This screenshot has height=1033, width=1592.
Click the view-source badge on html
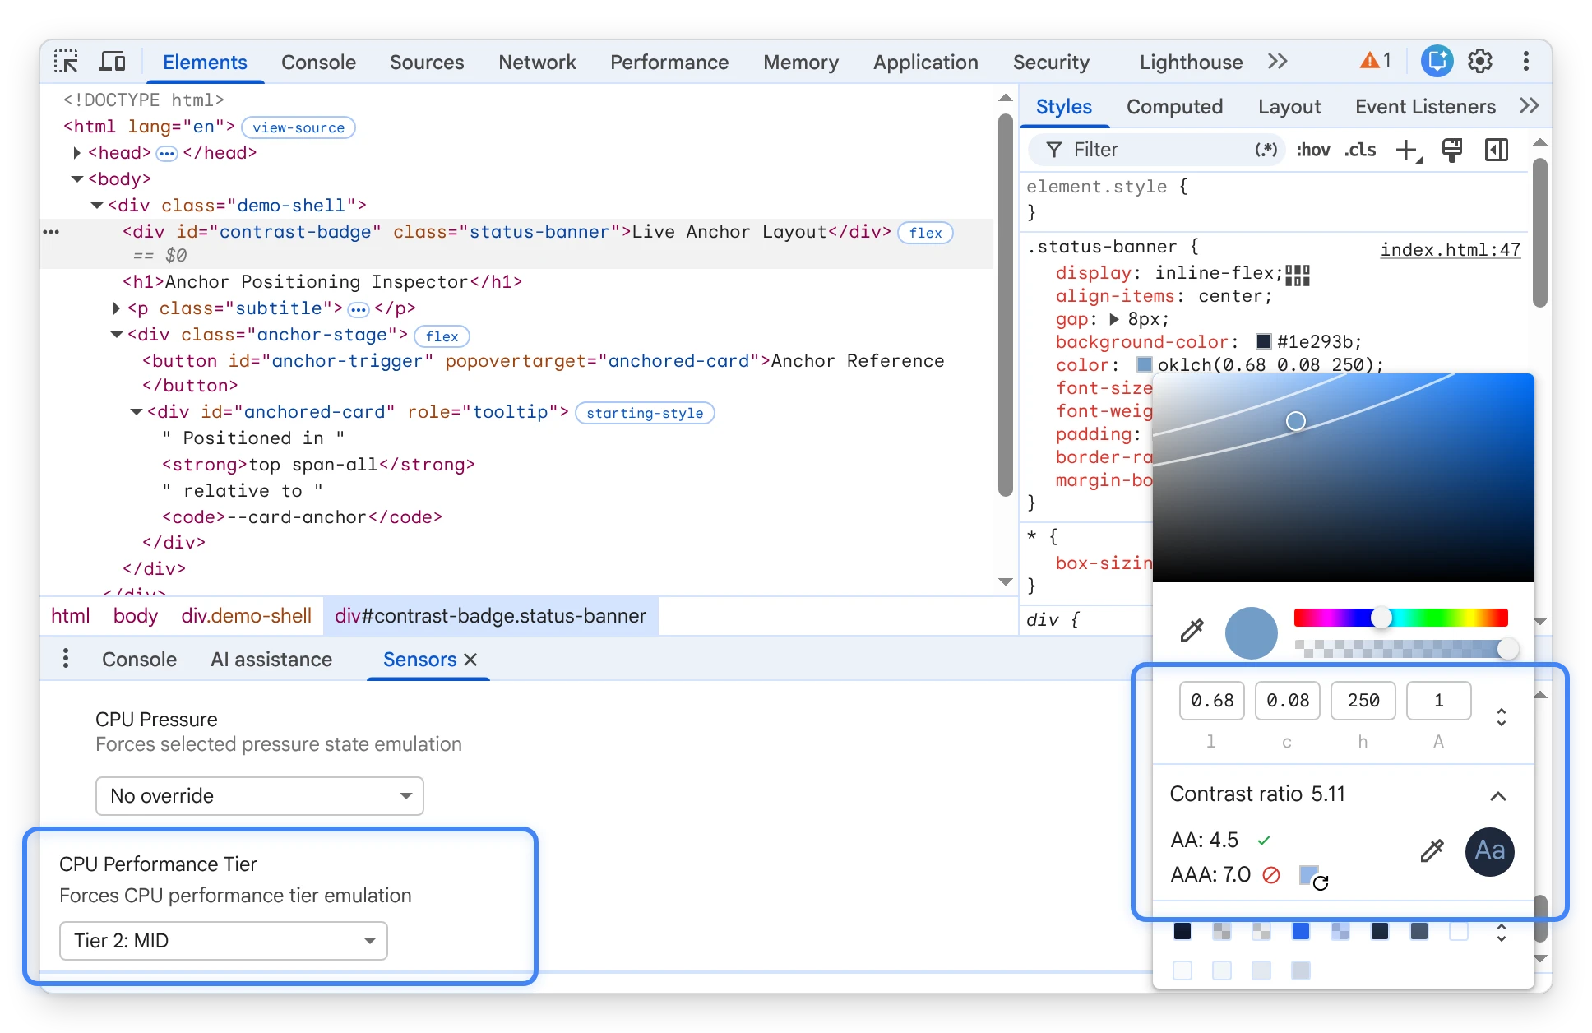click(298, 127)
